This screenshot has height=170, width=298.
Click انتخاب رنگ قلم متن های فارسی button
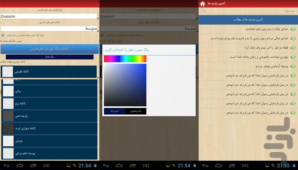50,49
